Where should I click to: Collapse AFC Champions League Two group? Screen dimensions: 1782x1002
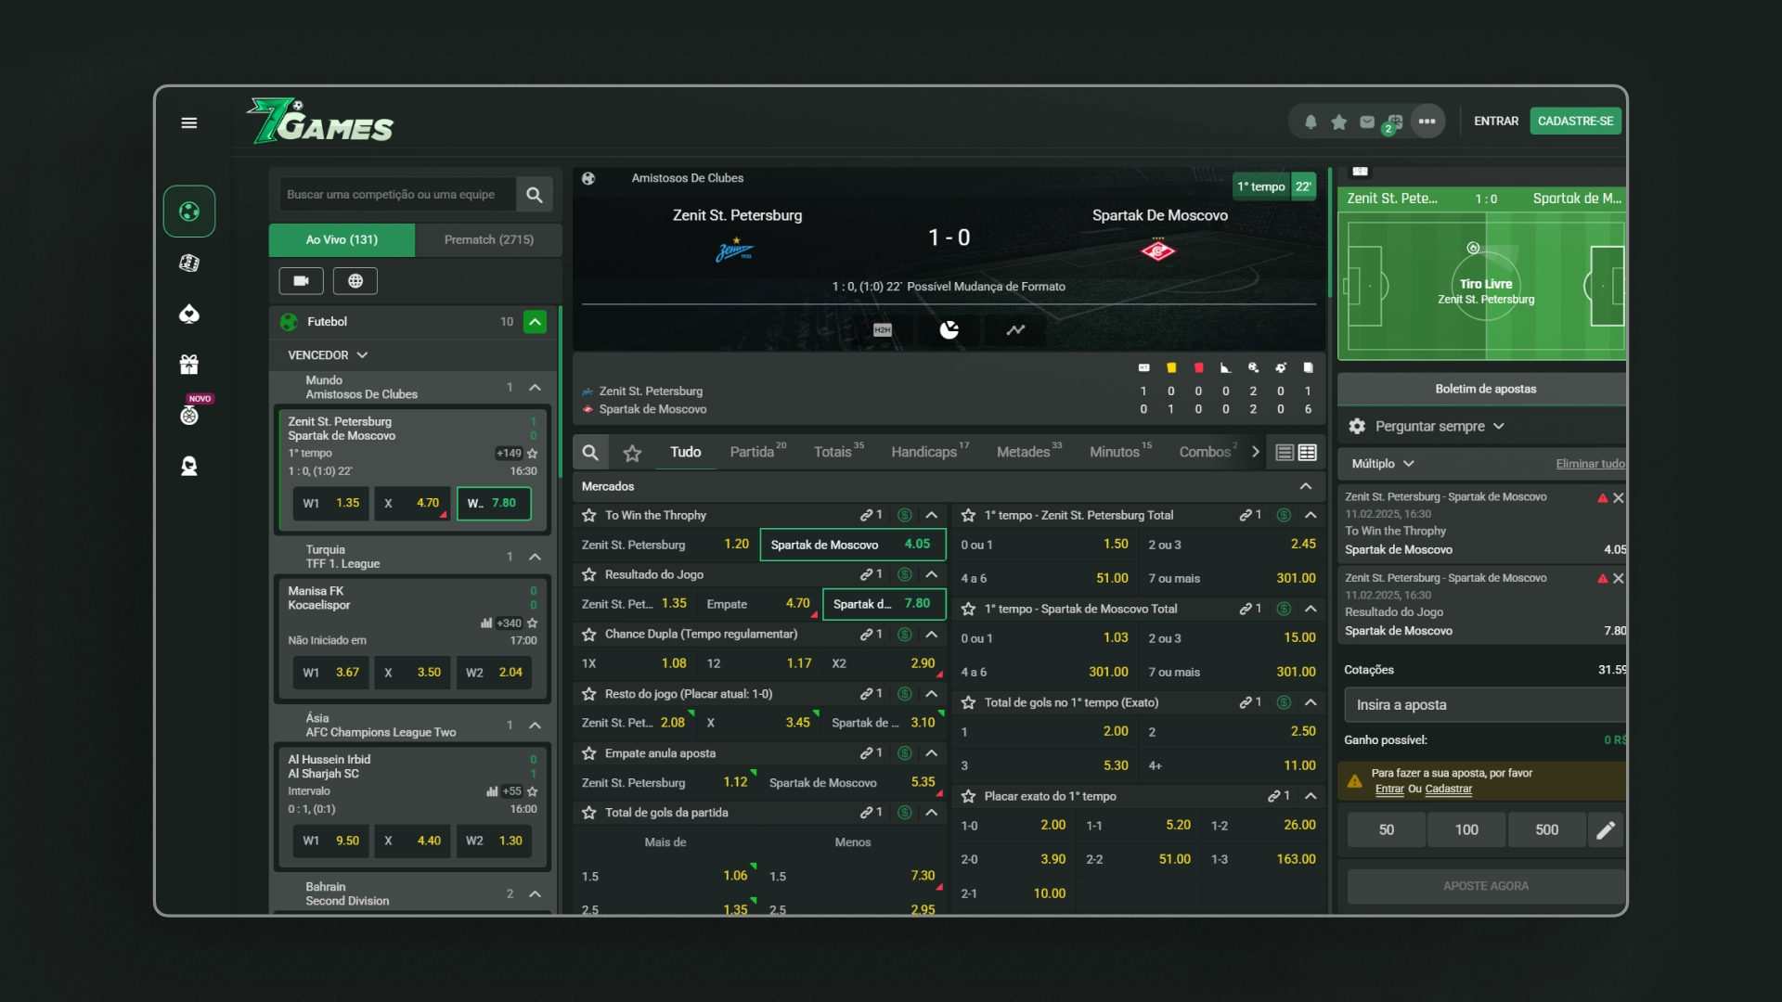tap(536, 726)
